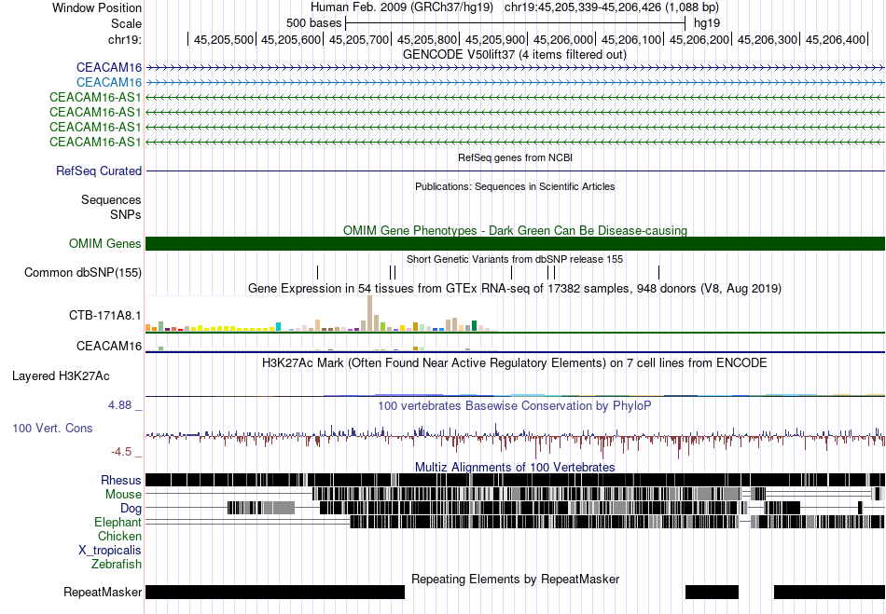
Task: Click the rightmost dbSNP variant tick mark
Action: tap(658, 273)
